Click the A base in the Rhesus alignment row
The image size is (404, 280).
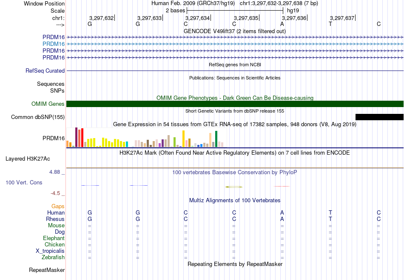point(282,219)
